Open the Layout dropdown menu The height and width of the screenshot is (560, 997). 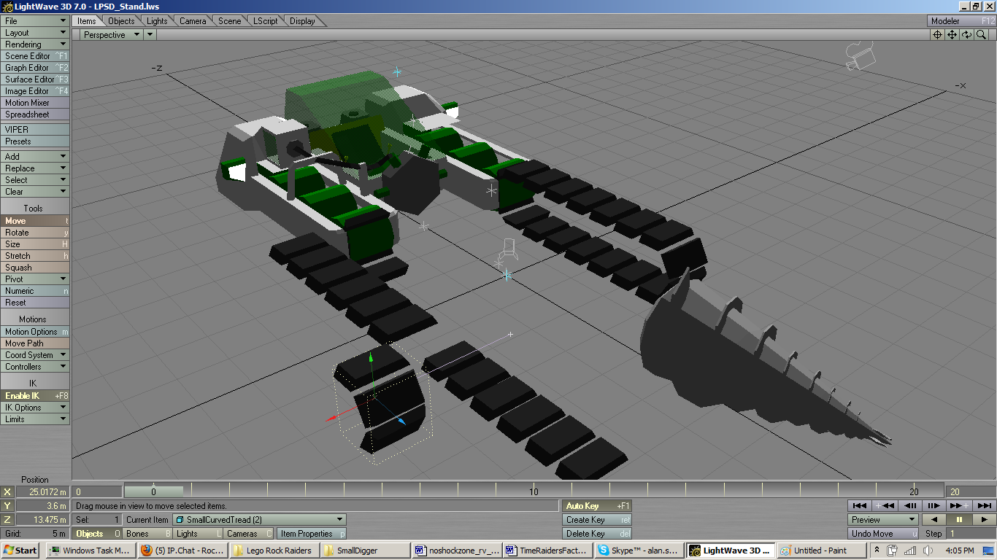pos(35,33)
